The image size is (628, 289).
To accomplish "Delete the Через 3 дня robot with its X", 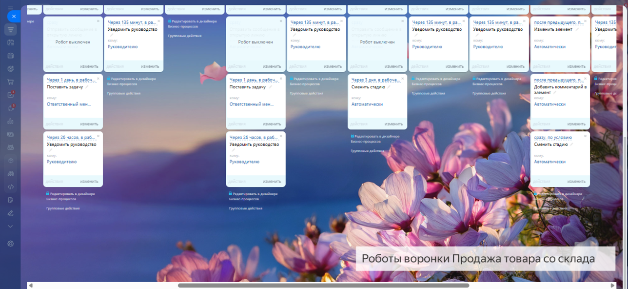I will click(403, 79).
